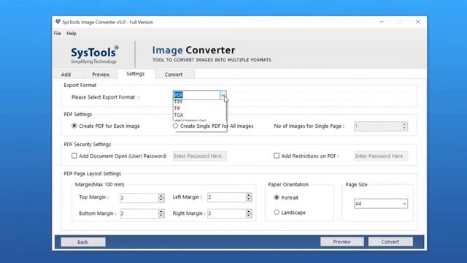Click the Back button
This screenshot has height=263, width=467.
pyautogui.click(x=82, y=242)
